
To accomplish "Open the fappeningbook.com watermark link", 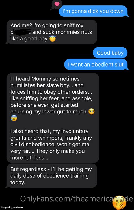I will [x=12, y=207].
